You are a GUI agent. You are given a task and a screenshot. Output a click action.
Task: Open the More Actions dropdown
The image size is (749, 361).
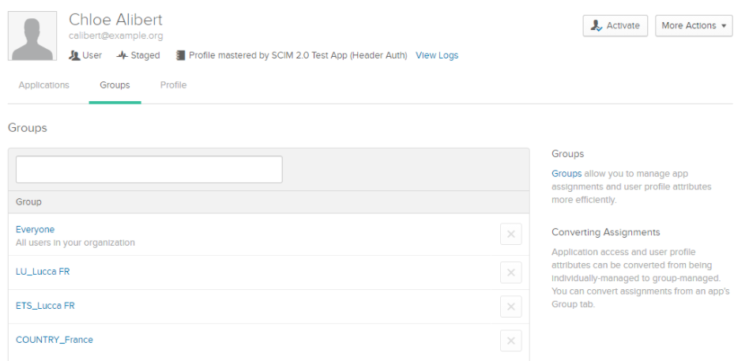(x=694, y=26)
